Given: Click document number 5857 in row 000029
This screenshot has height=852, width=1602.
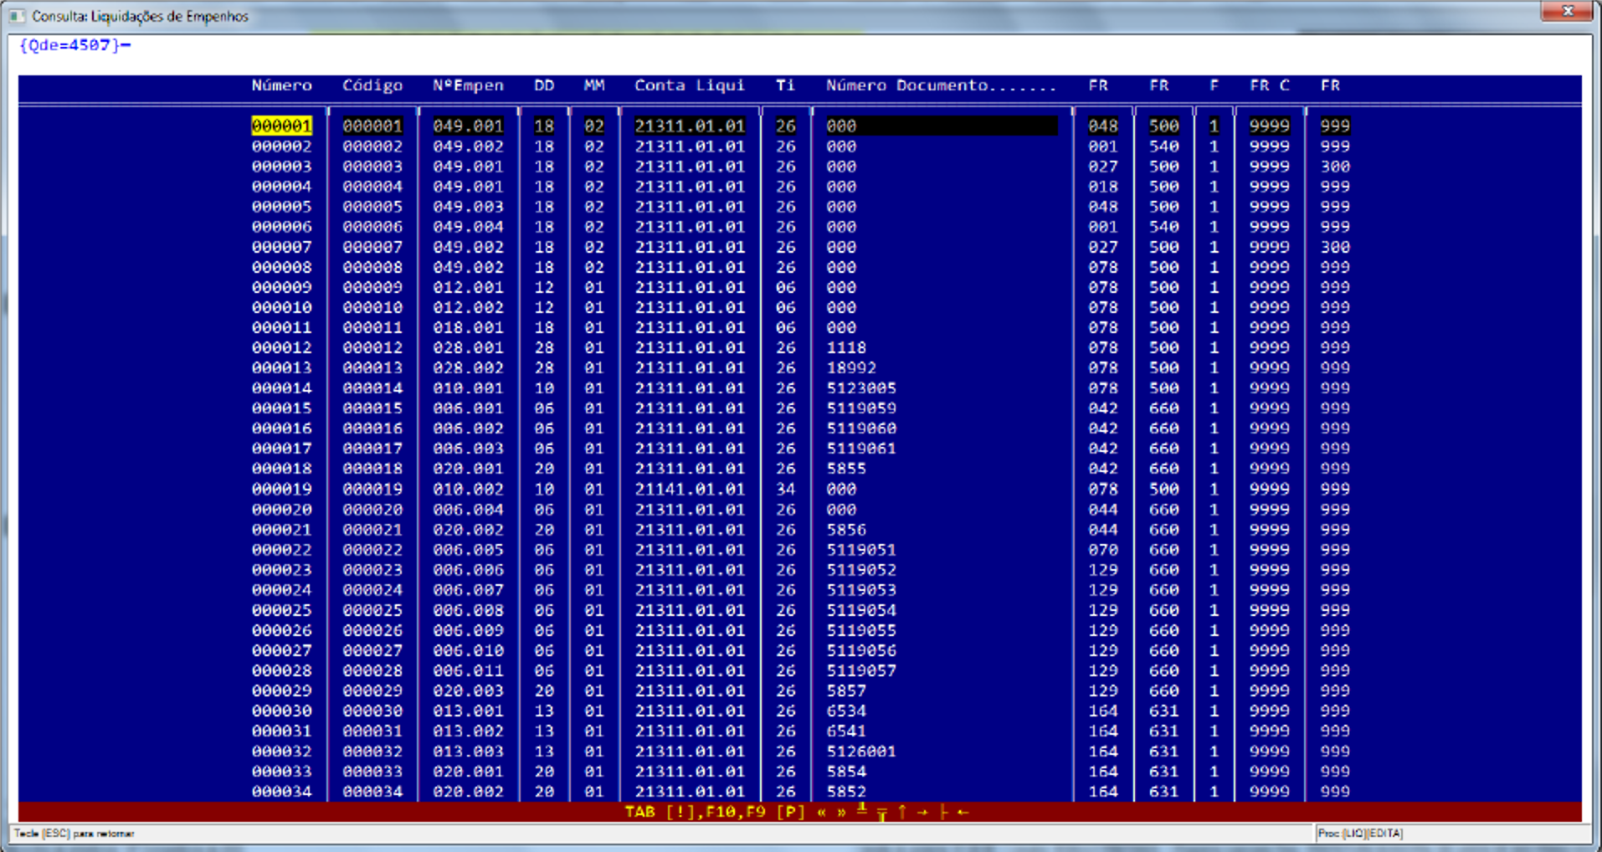Looking at the screenshot, I should pos(846,690).
